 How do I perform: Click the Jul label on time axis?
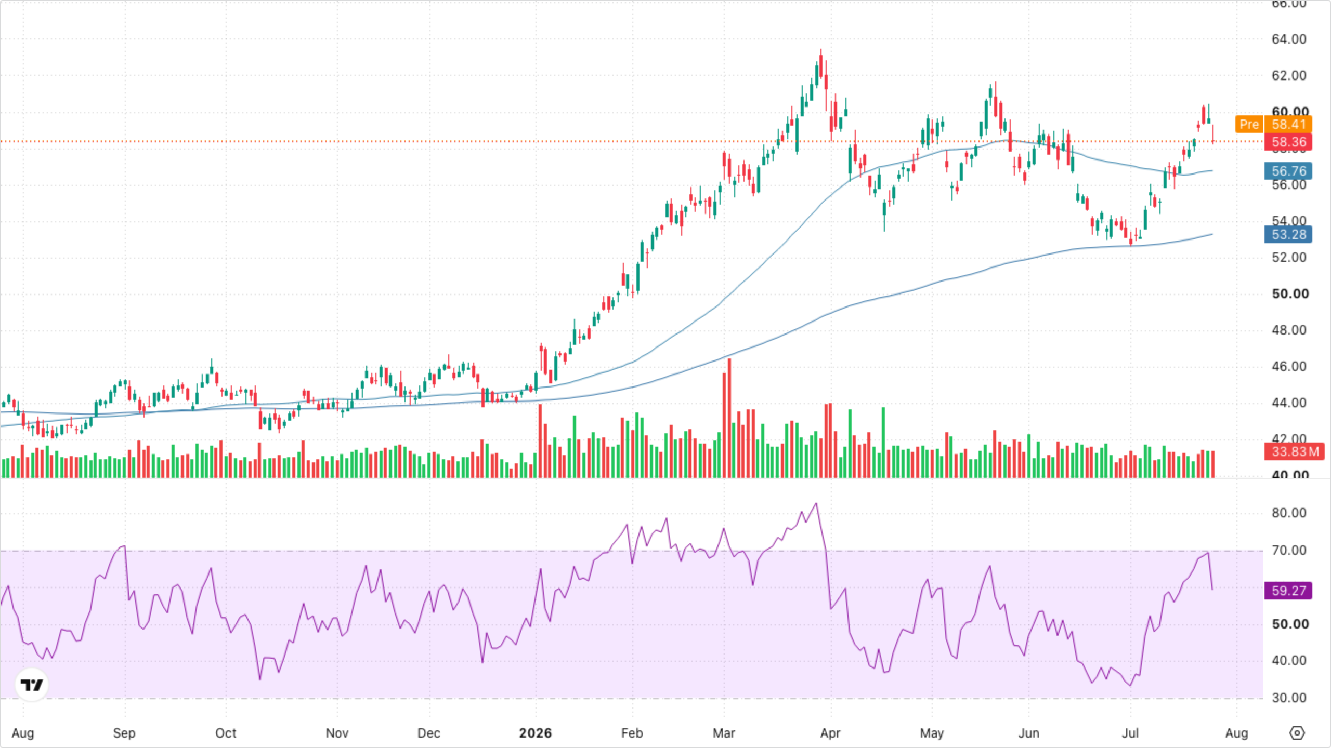click(1130, 733)
